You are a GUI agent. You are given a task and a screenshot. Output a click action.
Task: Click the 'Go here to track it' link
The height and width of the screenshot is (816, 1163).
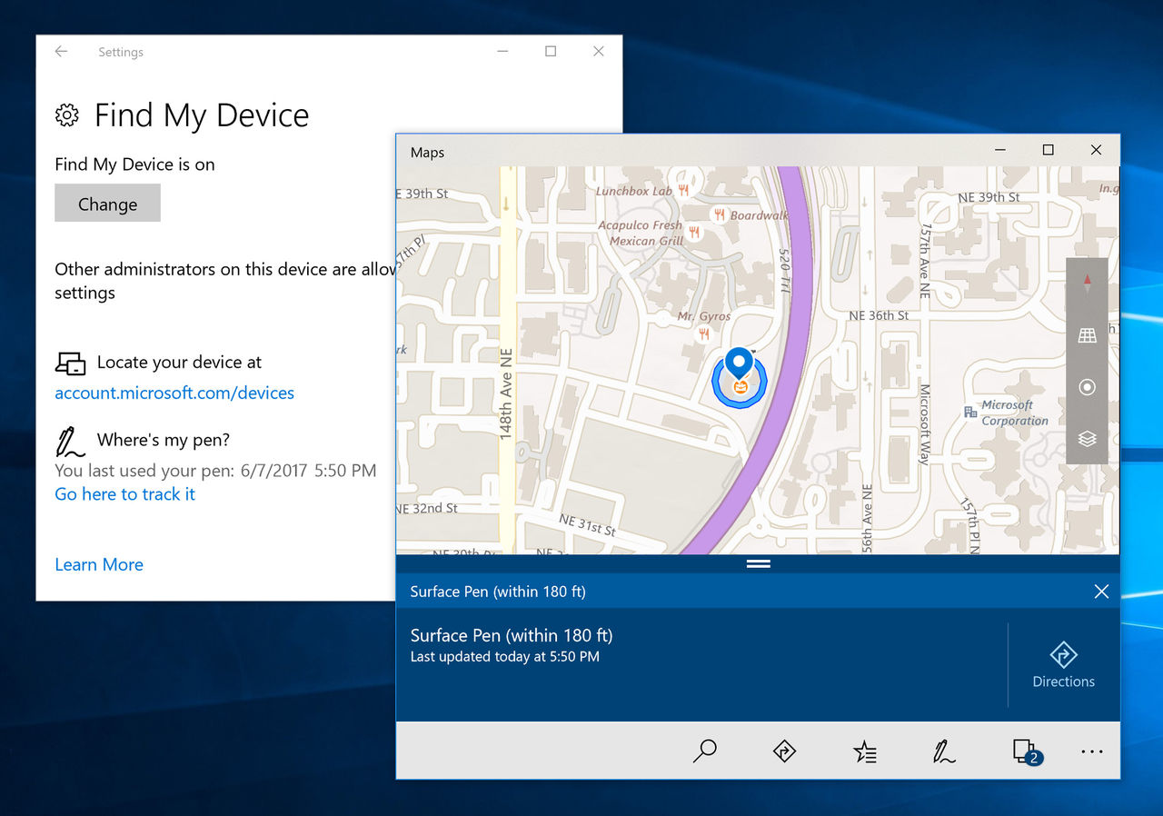(x=124, y=494)
